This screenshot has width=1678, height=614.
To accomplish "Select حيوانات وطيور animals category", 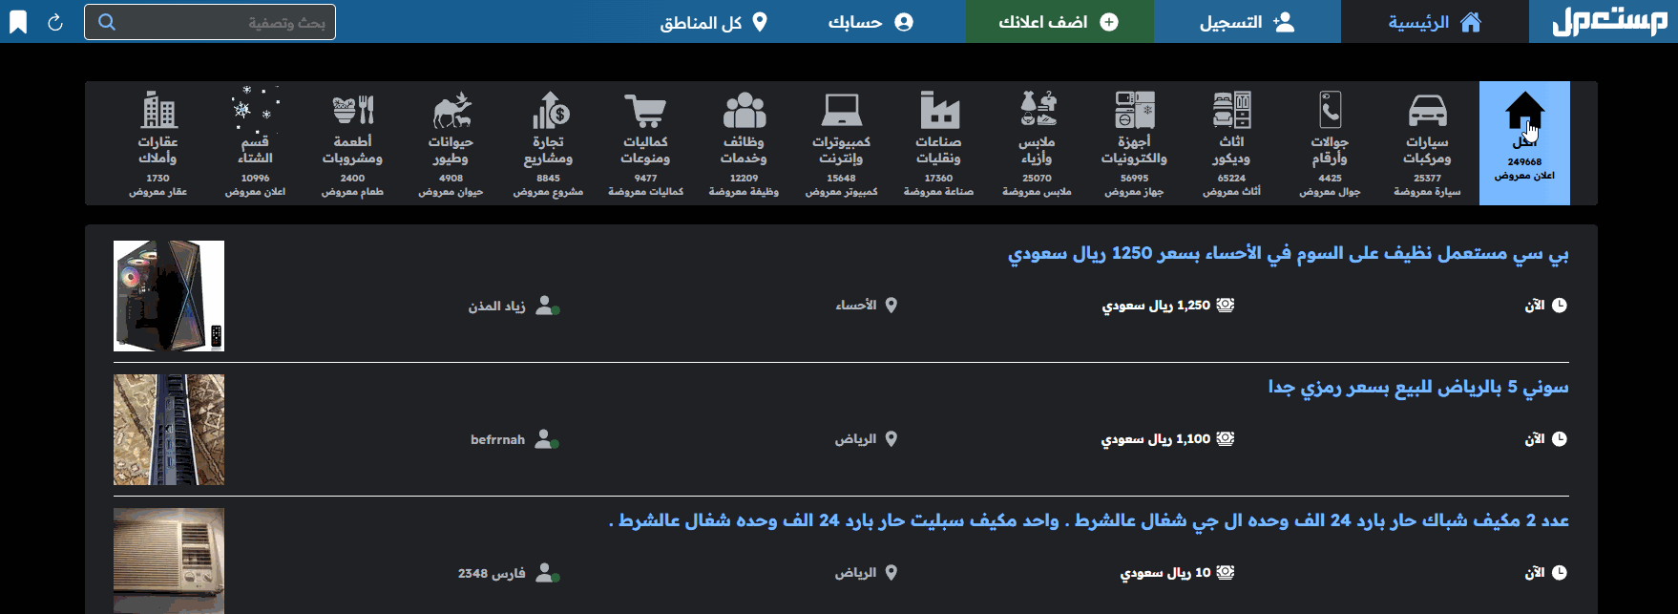I will pos(451,143).
